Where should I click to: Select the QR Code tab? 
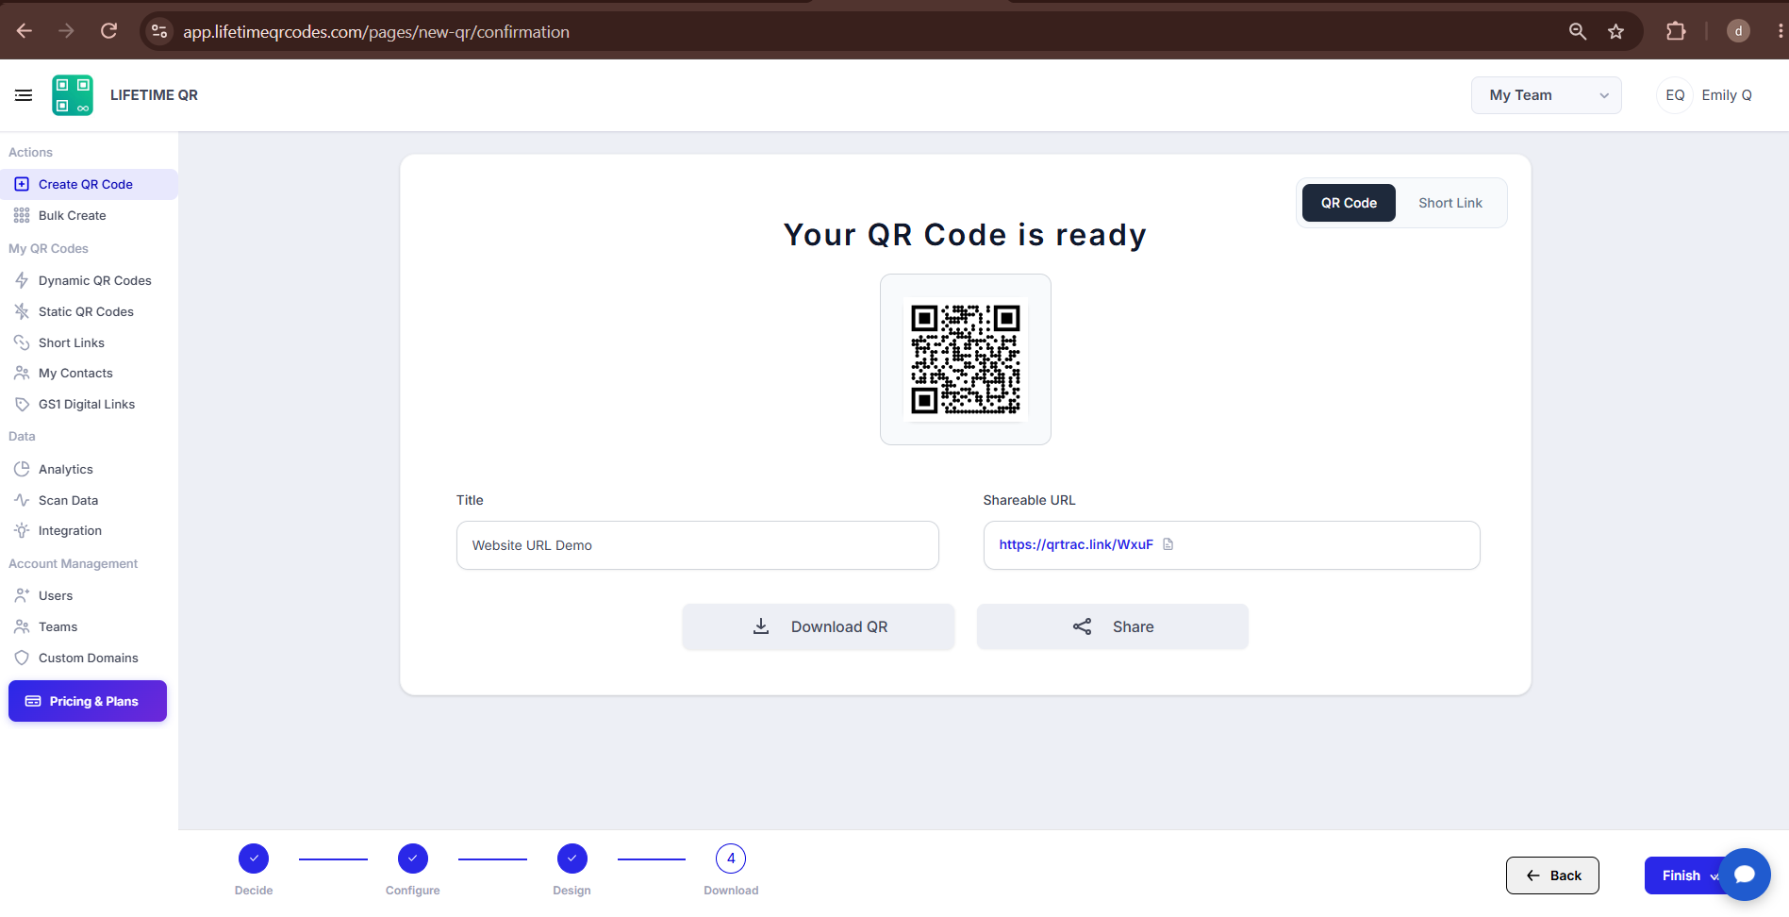(1349, 203)
